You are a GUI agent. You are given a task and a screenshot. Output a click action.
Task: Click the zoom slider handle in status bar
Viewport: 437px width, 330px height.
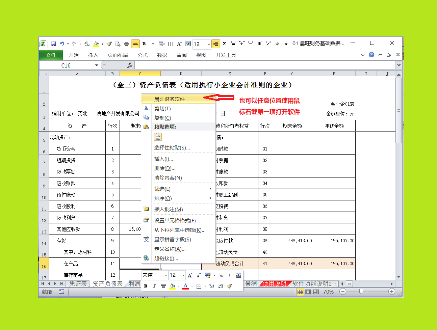click(x=361, y=292)
